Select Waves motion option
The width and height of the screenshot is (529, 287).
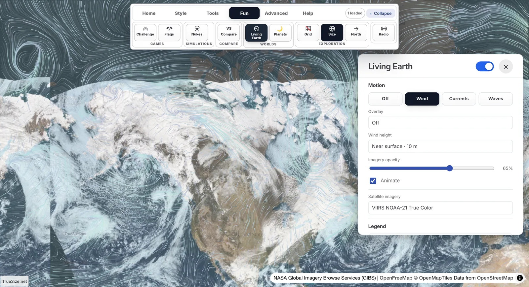coord(496,99)
